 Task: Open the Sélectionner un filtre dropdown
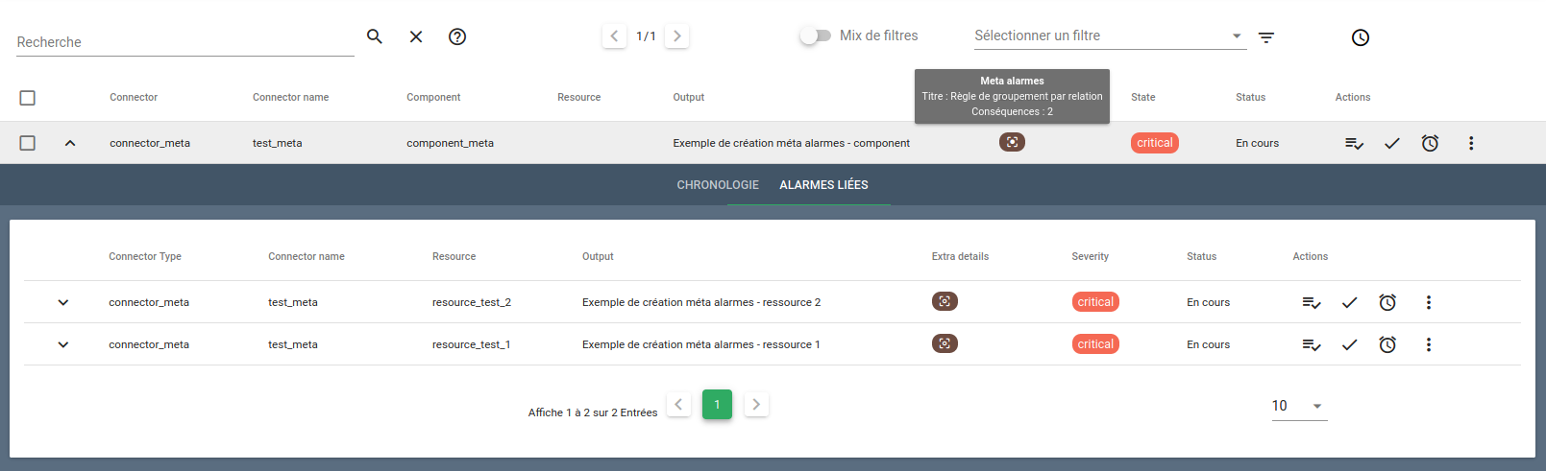1110,35
